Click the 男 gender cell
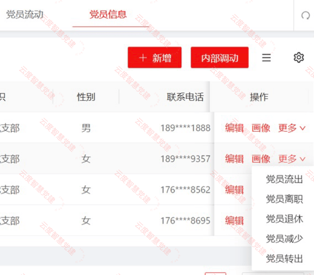The height and width of the screenshot is (275, 314). 86,128
